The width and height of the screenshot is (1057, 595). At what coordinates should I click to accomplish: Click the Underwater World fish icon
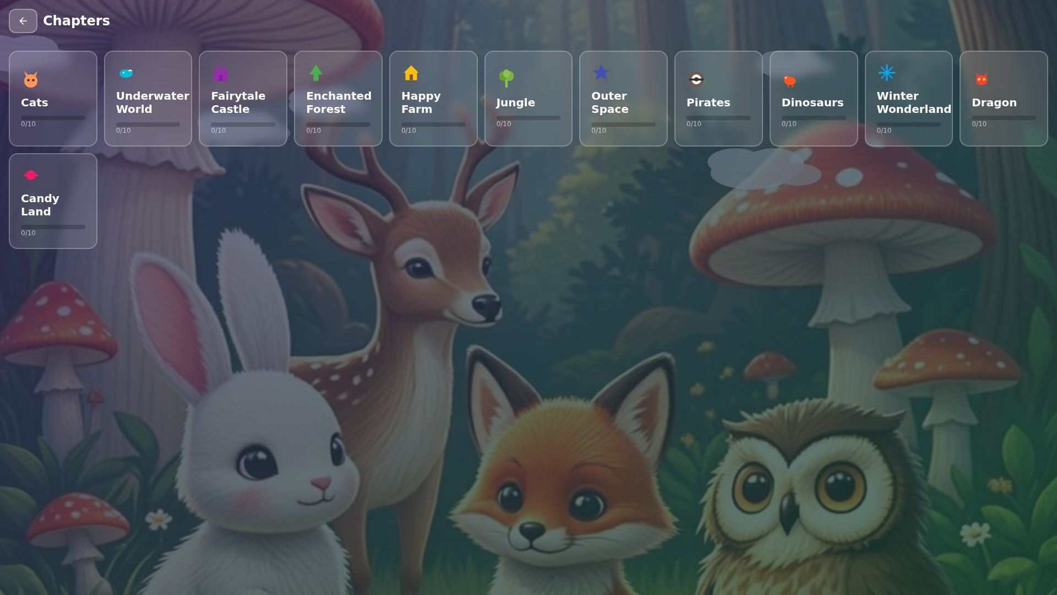pyautogui.click(x=126, y=73)
